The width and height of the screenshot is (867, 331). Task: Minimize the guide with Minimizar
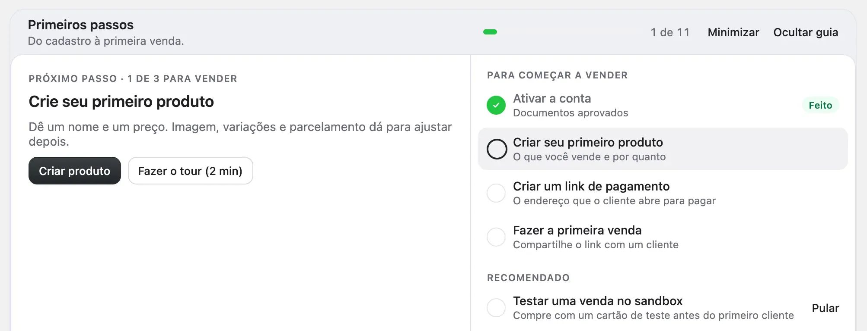[733, 32]
